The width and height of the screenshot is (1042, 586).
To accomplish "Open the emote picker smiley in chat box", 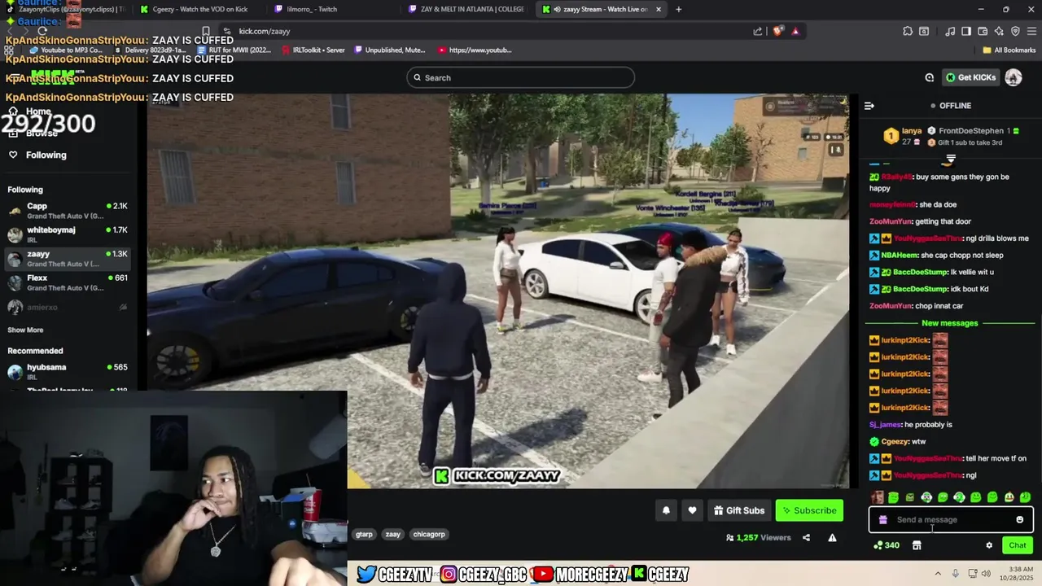I will click(1019, 519).
